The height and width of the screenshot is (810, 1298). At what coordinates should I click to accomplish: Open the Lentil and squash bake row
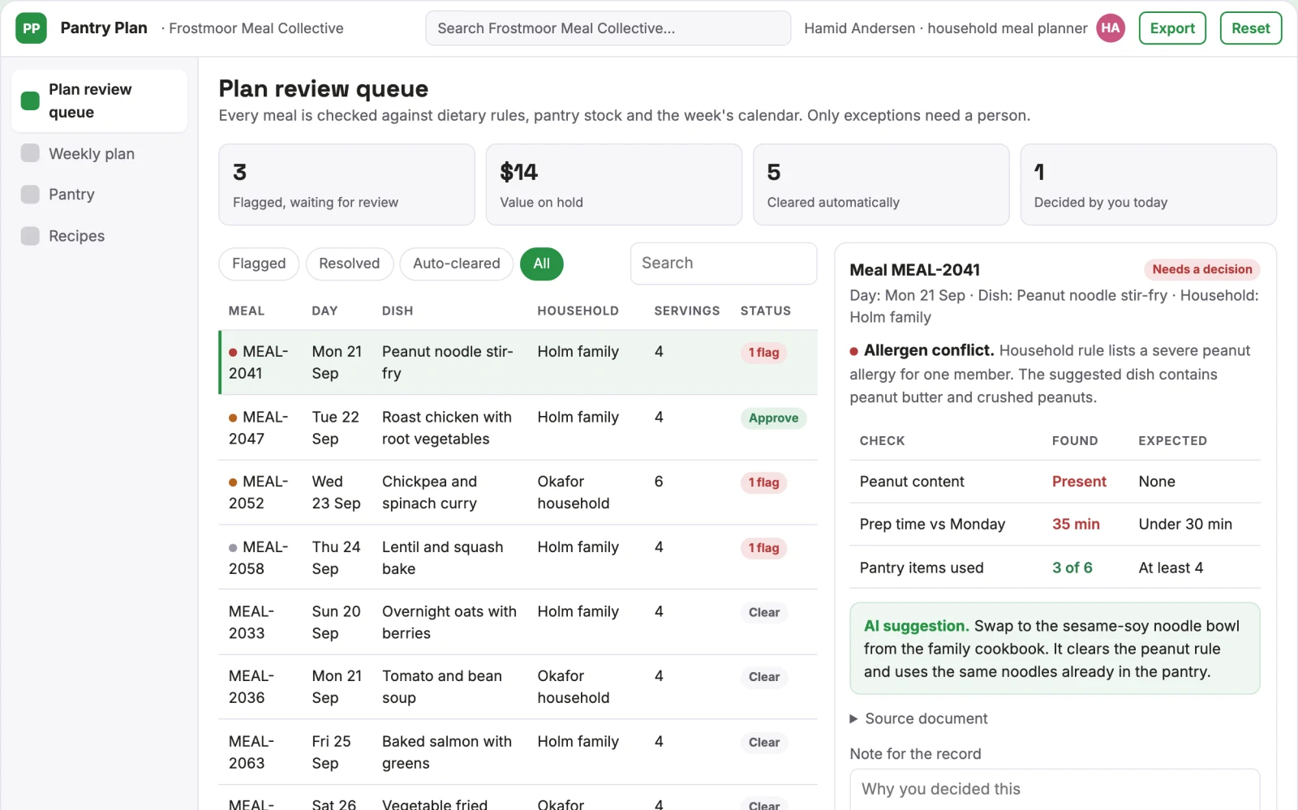(x=518, y=558)
